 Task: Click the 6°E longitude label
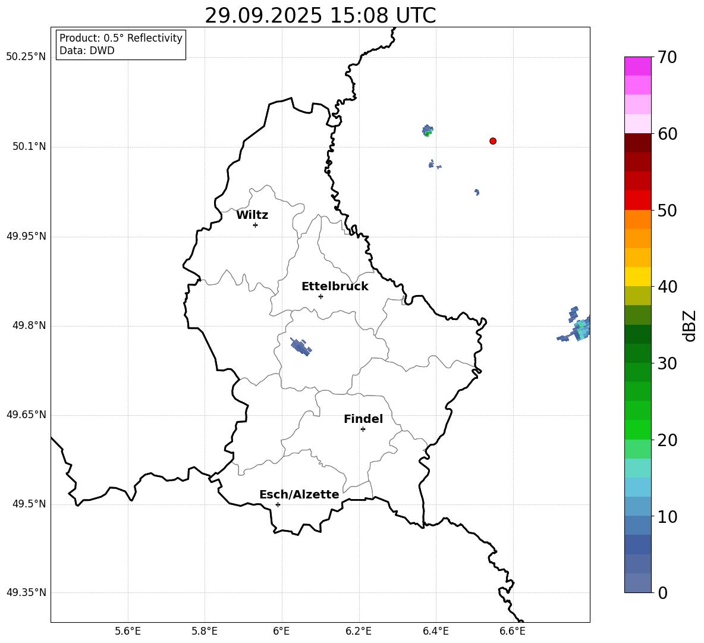pyautogui.click(x=281, y=631)
